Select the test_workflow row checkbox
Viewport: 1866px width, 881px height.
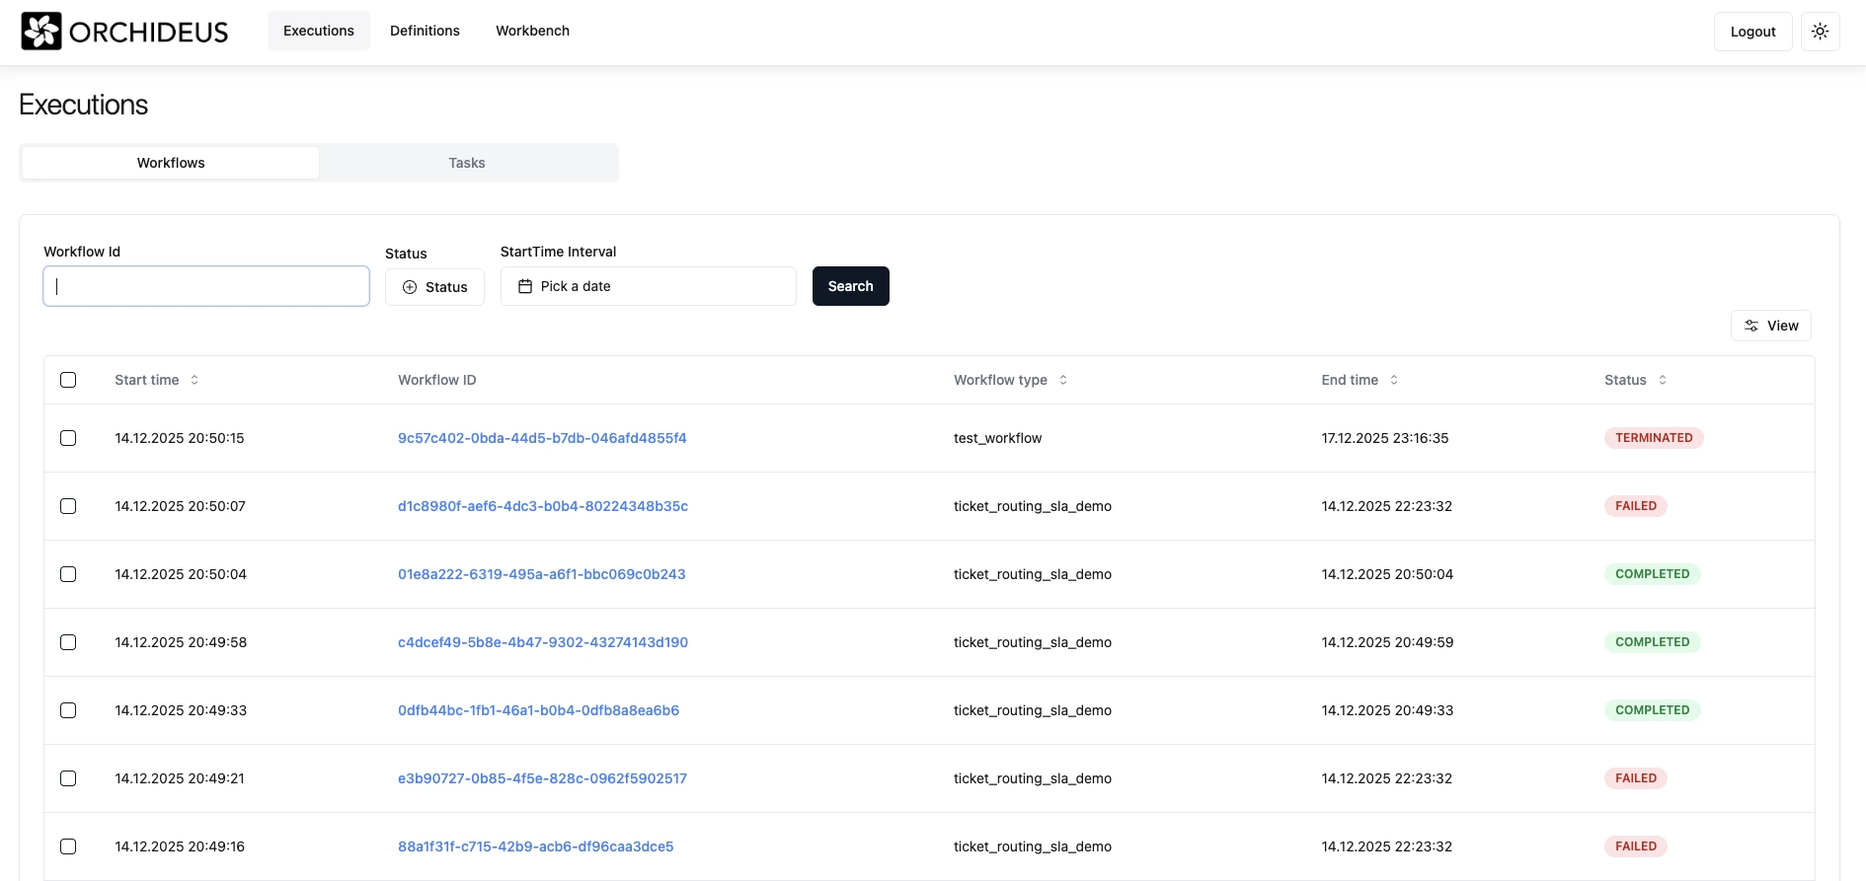(x=68, y=438)
